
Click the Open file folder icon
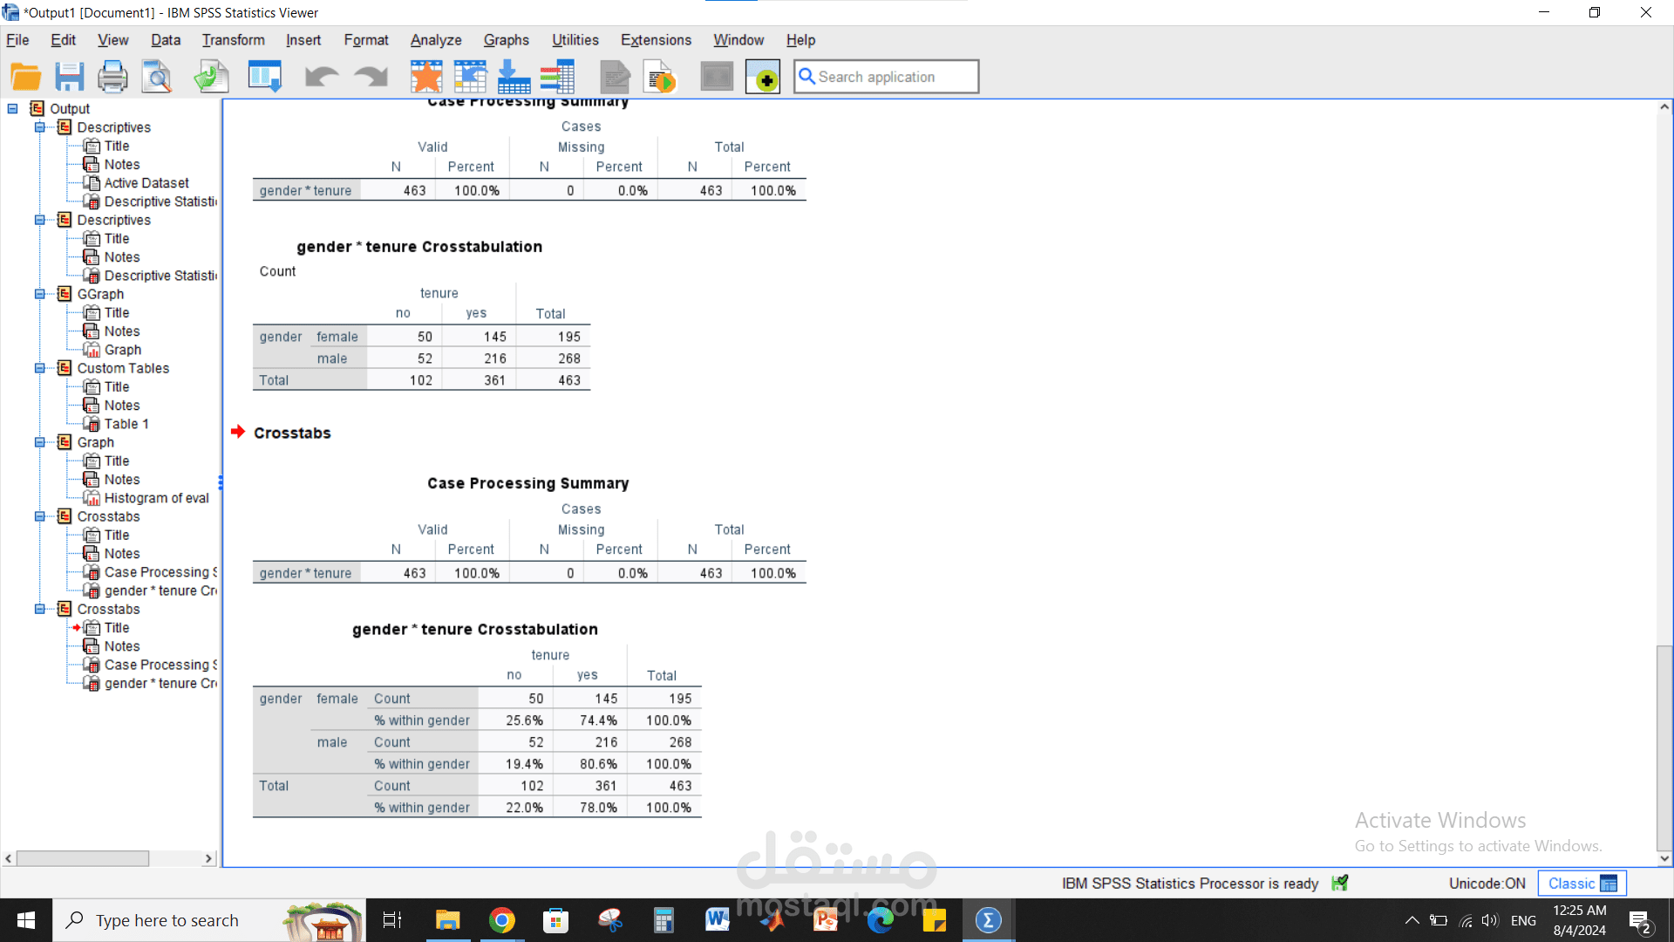tap(25, 77)
